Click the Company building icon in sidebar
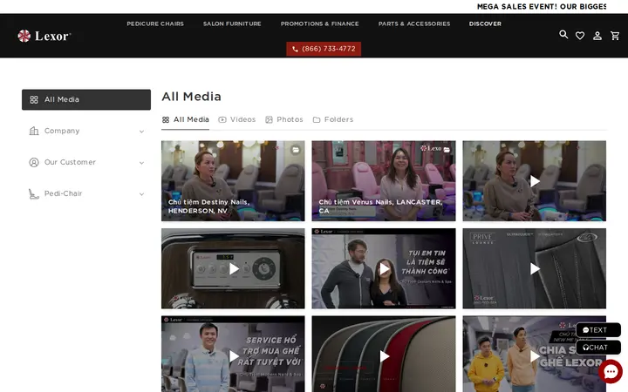The height and width of the screenshot is (392, 628). 34,131
